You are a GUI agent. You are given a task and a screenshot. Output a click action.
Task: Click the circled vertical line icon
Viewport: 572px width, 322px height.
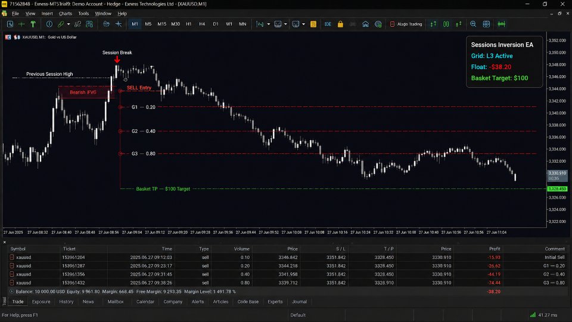49,24
